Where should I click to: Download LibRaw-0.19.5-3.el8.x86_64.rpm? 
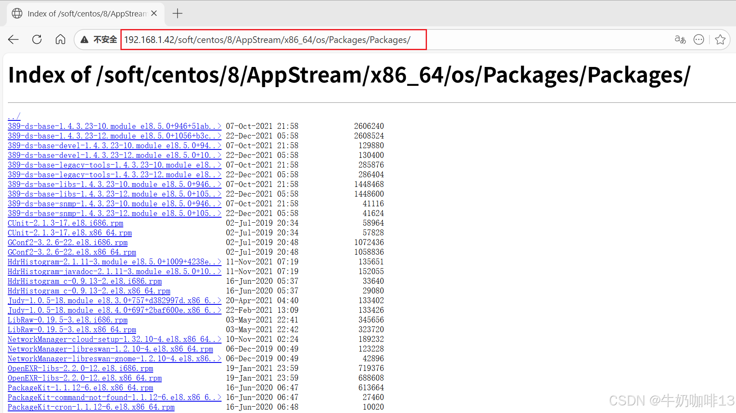coord(72,330)
